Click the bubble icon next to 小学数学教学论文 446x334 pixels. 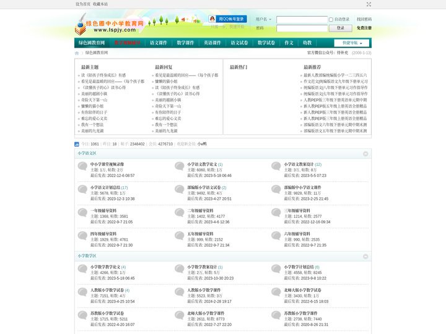coord(82,269)
